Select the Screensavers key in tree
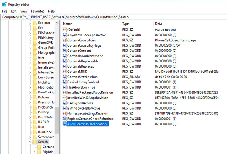 coord(46,137)
